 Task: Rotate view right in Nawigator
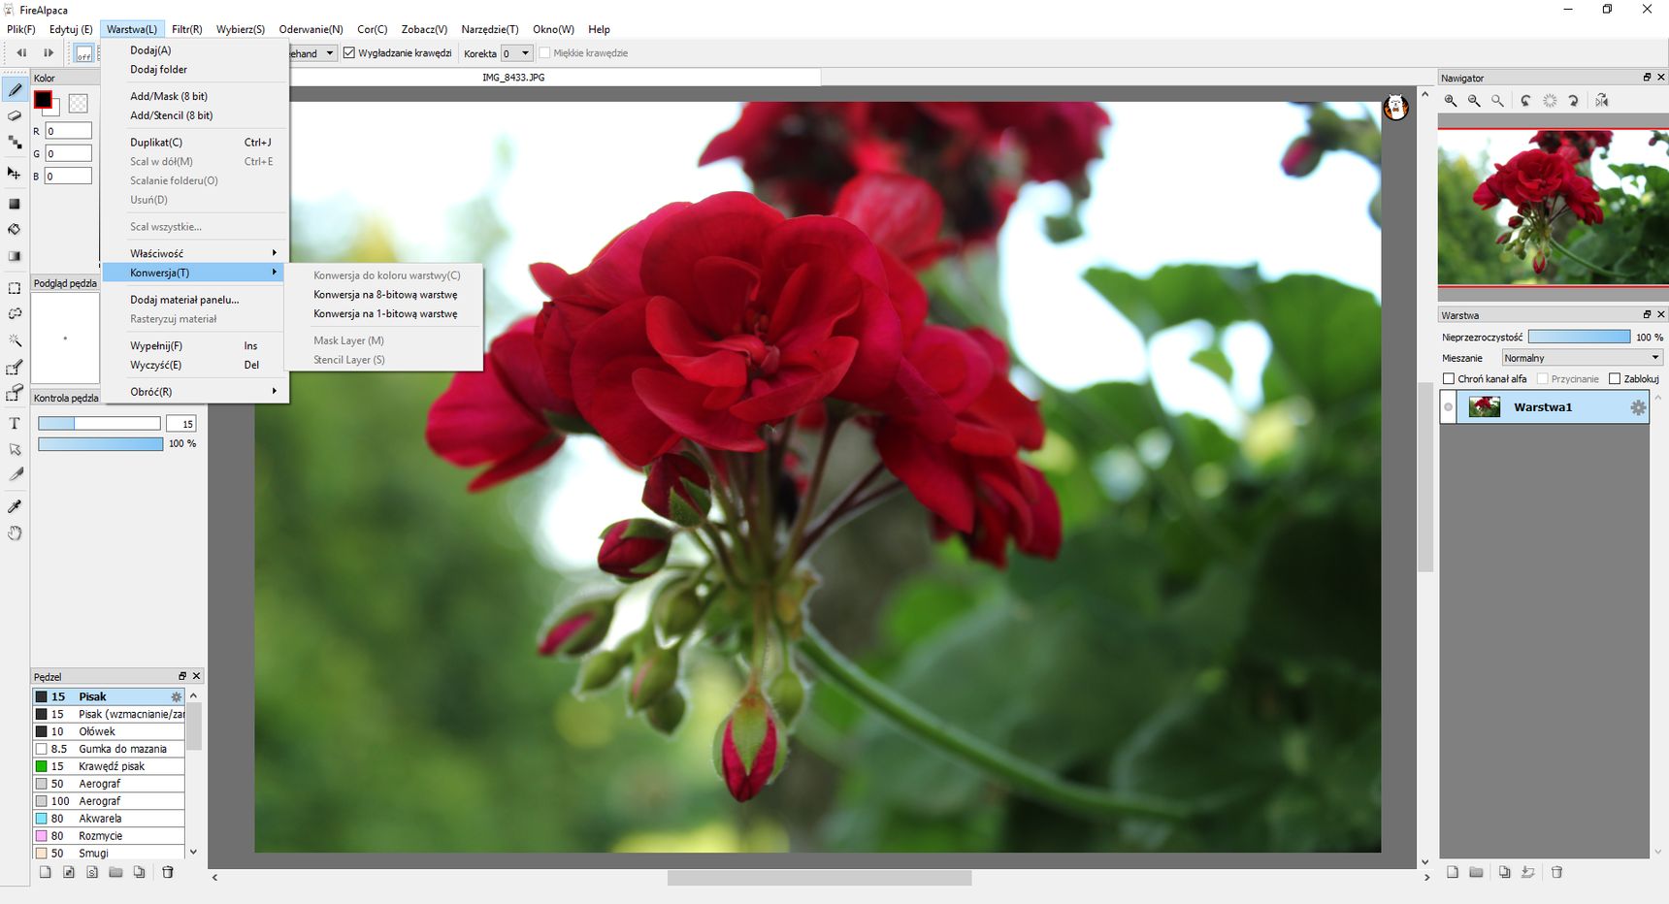1574,101
